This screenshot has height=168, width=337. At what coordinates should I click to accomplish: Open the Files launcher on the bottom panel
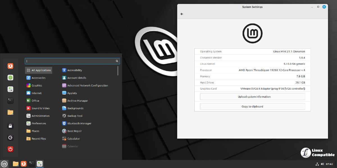[16, 164]
